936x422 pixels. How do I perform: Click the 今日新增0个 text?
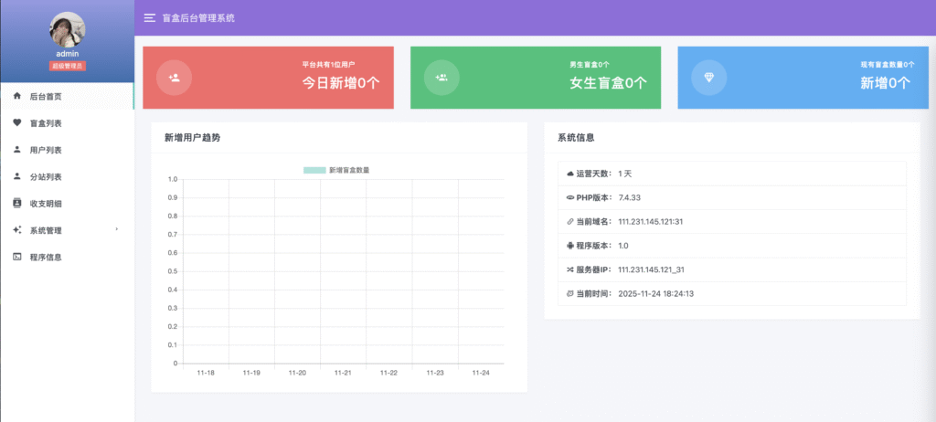pyautogui.click(x=341, y=83)
